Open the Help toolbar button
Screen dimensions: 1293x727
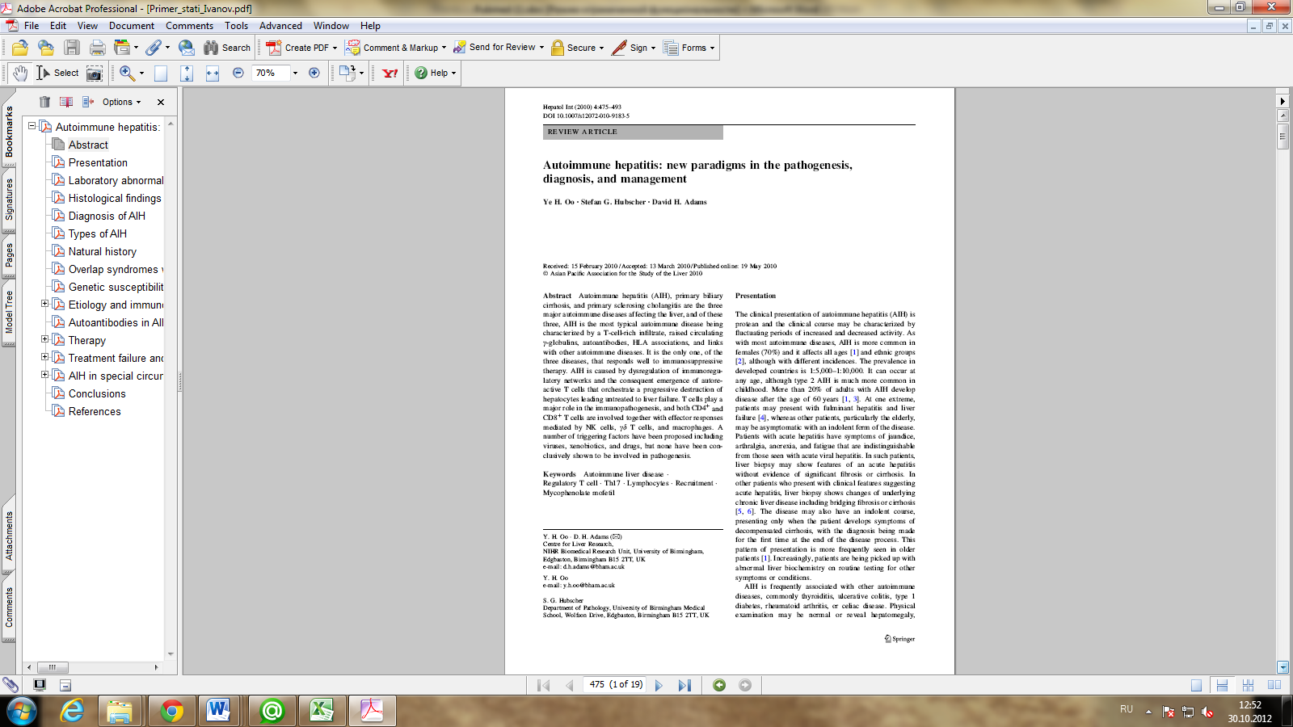435,73
